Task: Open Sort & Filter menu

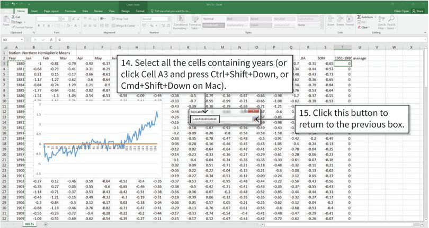Action: (382, 22)
